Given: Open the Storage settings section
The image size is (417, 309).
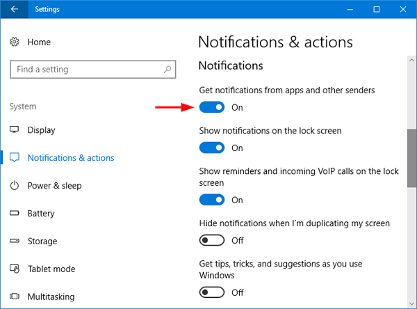Looking at the screenshot, I should point(43,241).
